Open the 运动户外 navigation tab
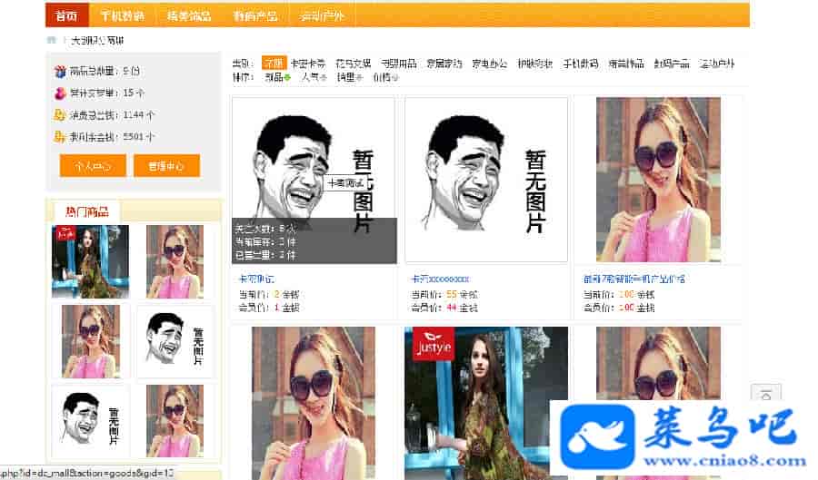Screen dimensions: 818x480 321,16
